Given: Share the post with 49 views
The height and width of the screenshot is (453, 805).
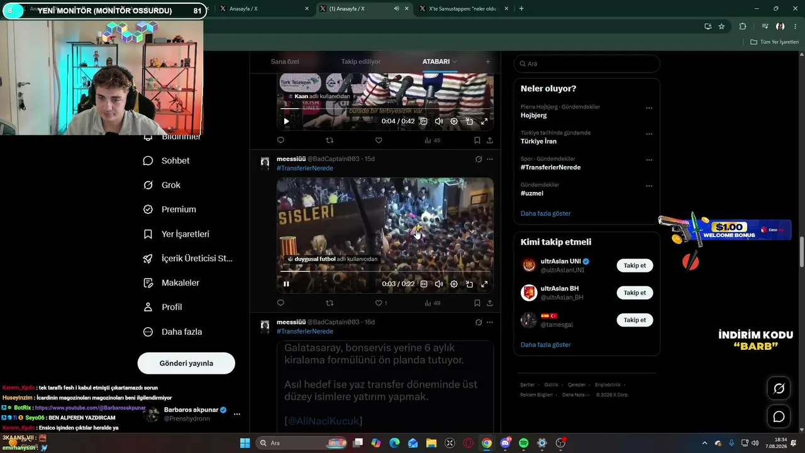Looking at the screenshot, I should [x=490, y=303].
